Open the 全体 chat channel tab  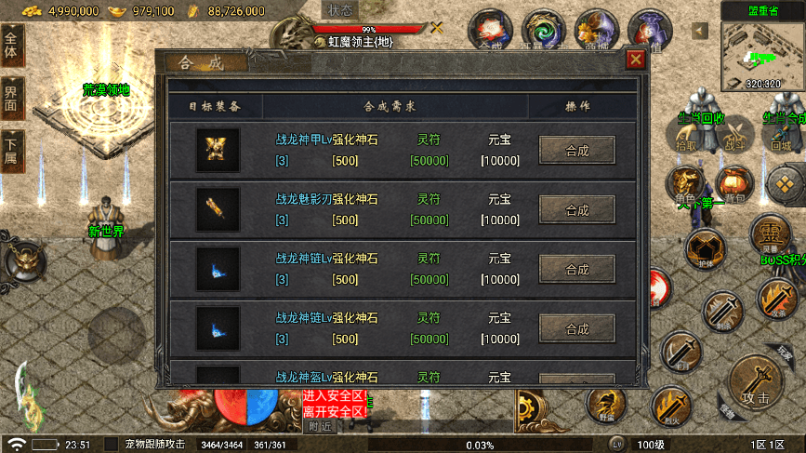point(11,46)
